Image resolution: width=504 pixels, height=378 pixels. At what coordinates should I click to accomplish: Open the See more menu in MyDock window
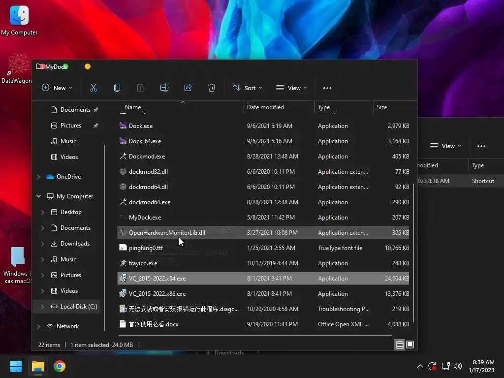[327, 88]
